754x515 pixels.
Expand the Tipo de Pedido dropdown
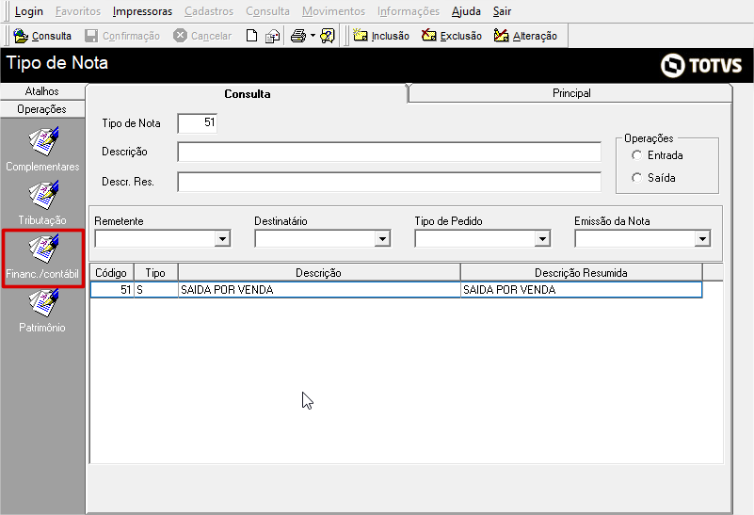(542, 238)
